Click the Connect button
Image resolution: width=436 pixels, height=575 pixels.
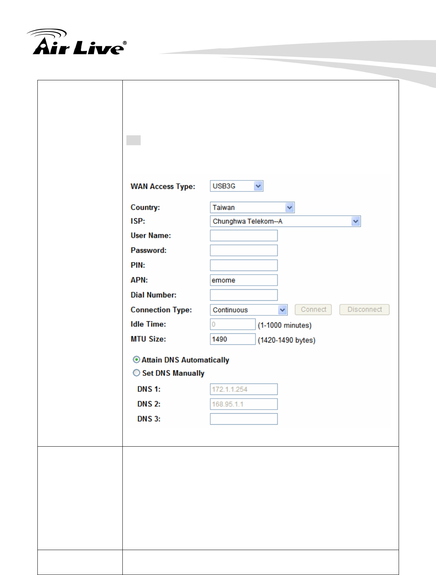tap(313, 310)
